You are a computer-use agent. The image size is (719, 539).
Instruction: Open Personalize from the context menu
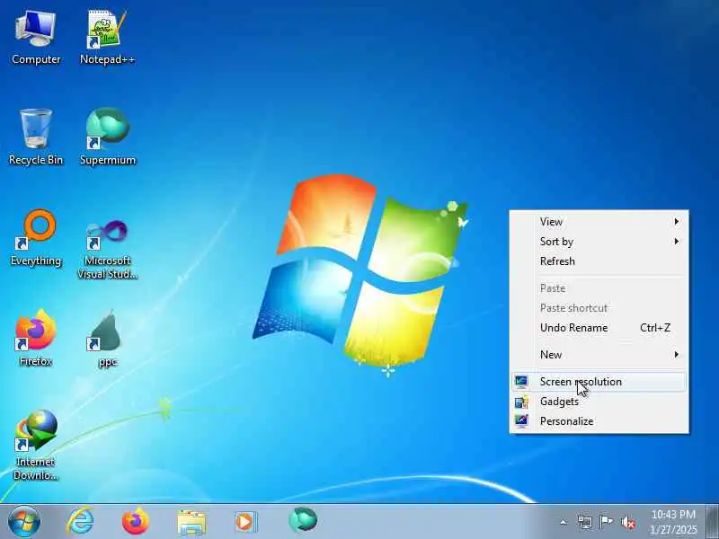[x=599, y=421]
